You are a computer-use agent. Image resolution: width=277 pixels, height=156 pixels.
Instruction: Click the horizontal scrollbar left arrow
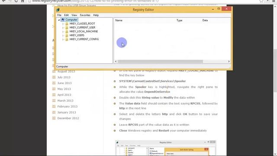point(116,62)
